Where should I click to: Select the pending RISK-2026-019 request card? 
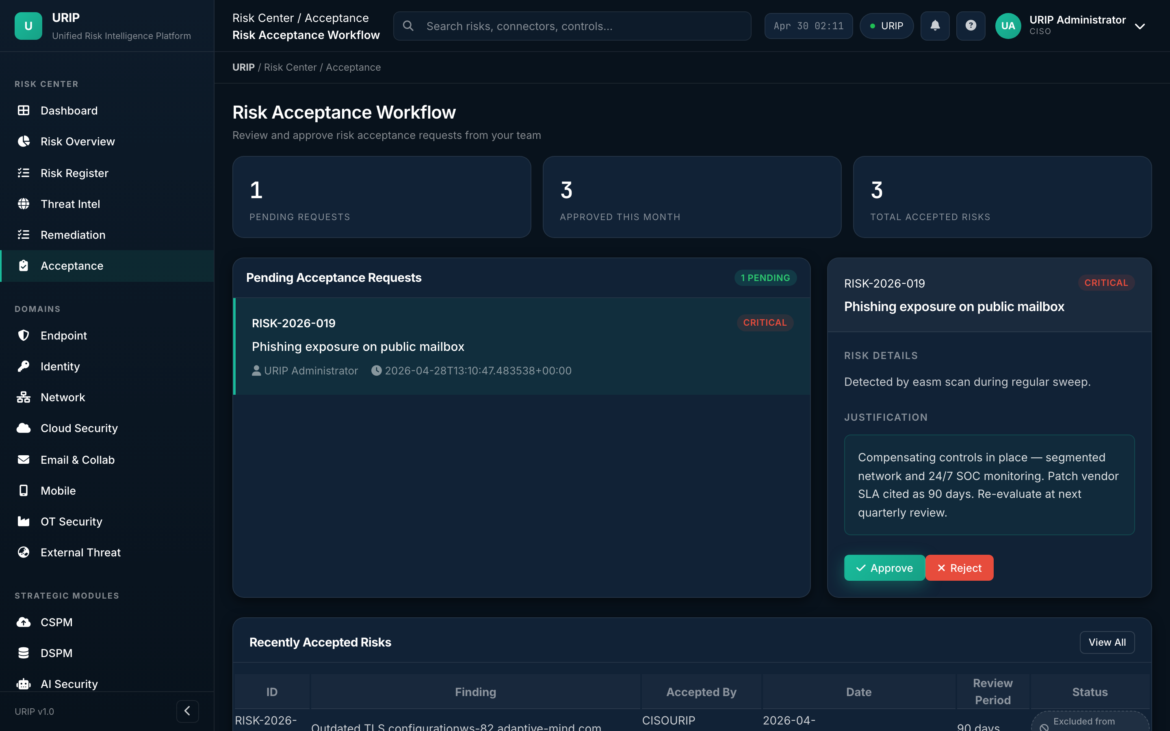click(x=522, y=346)
